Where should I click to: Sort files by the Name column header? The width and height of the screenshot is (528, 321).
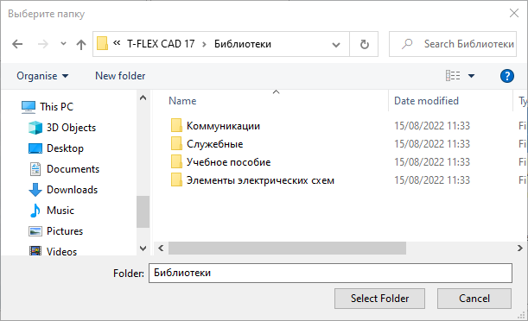point(182,101)
